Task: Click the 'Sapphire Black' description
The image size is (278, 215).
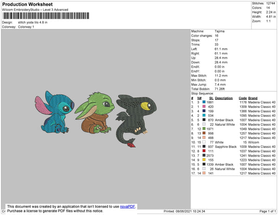Action: pyautogui.click(x=226, y=146)
